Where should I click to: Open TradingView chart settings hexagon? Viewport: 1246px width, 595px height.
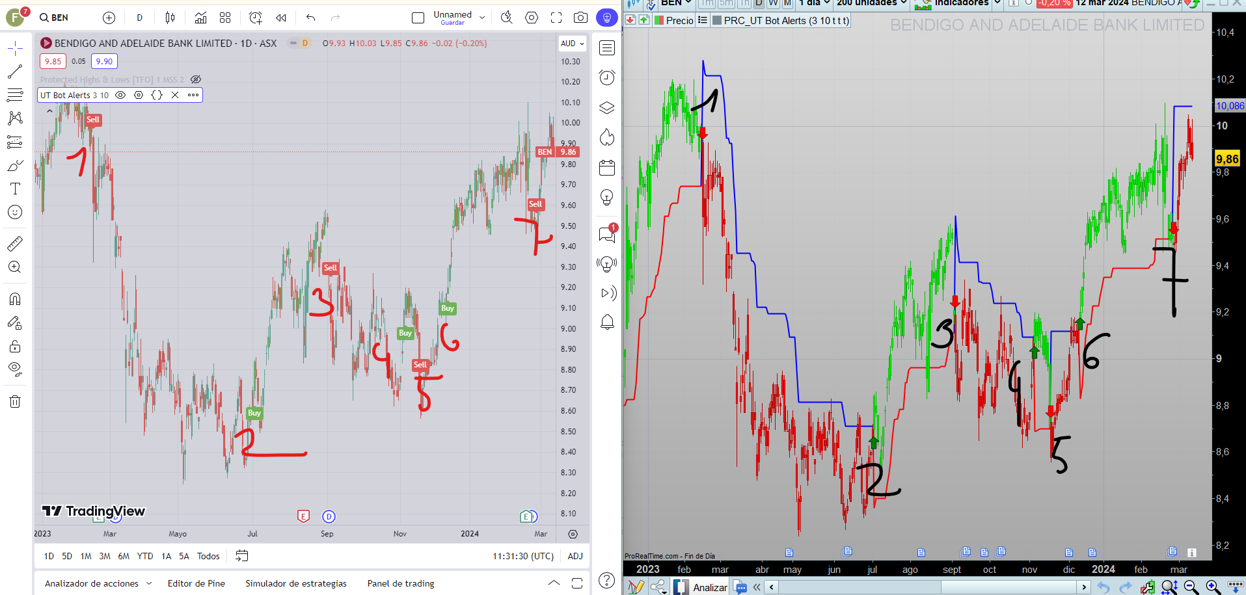532,18
